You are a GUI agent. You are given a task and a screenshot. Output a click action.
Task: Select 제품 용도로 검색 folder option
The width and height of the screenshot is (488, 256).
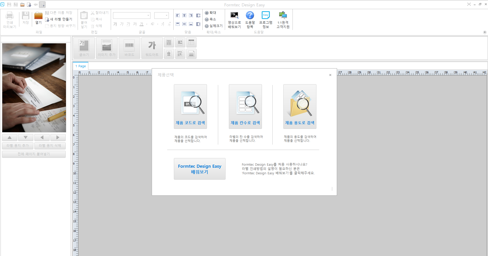pos(300,107)
